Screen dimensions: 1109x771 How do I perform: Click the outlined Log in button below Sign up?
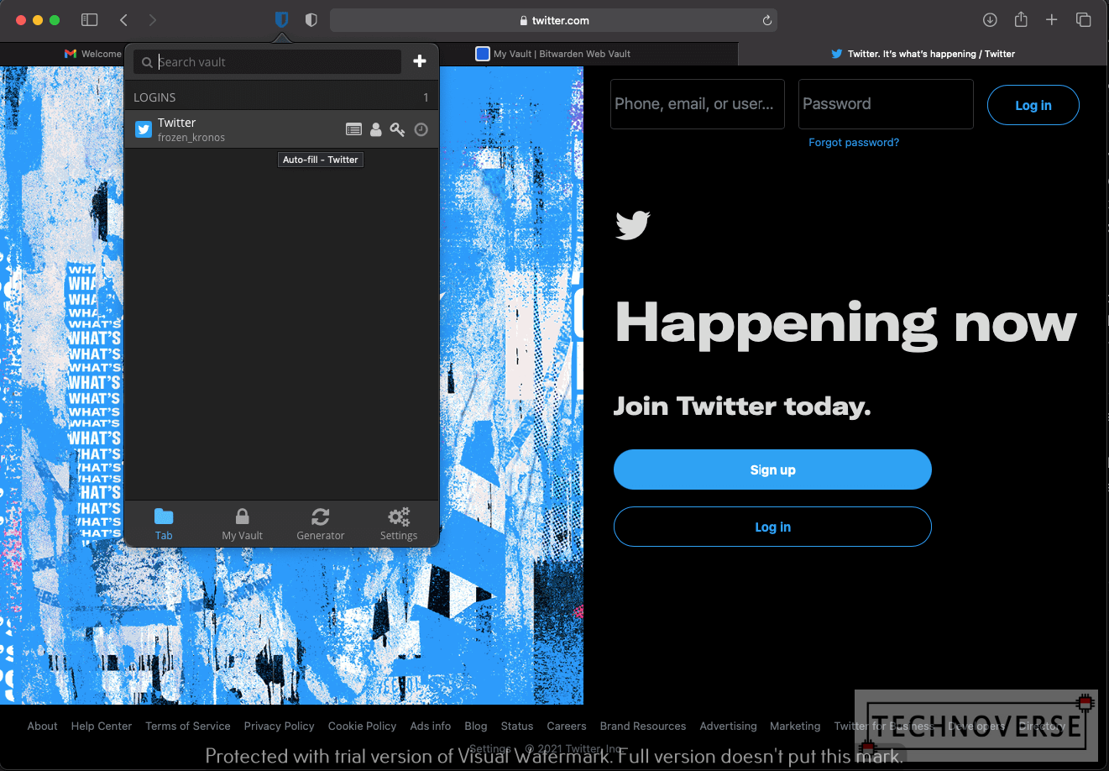coord(772,527)
